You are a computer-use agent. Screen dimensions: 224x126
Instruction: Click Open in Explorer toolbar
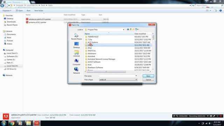[19, 10]
